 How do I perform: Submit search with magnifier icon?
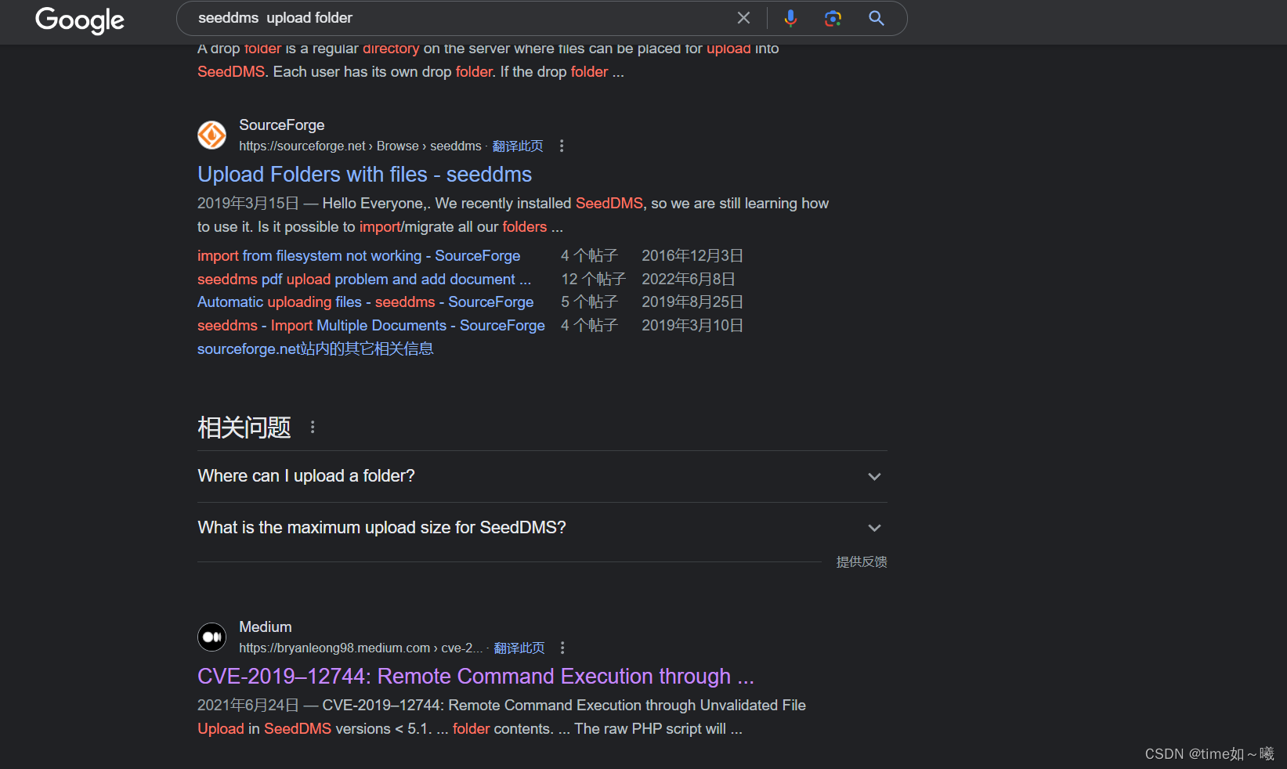[877, 18]
